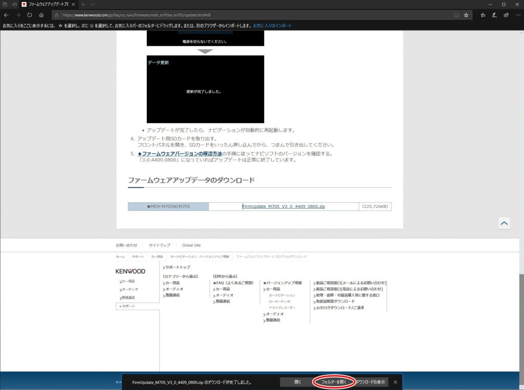Click サポート breadcrumb

tap(138, 257)
